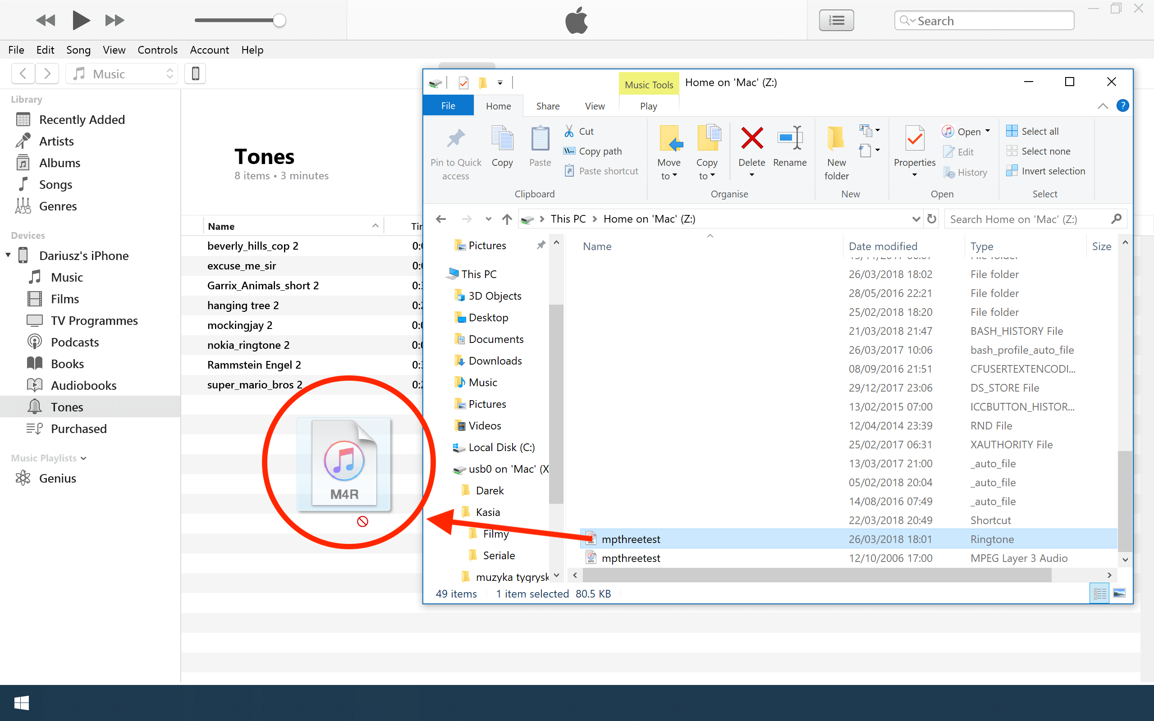This screenshot has height=721, width=1154.
Task: Open the Windows Start button
Action: pos(22,703)
